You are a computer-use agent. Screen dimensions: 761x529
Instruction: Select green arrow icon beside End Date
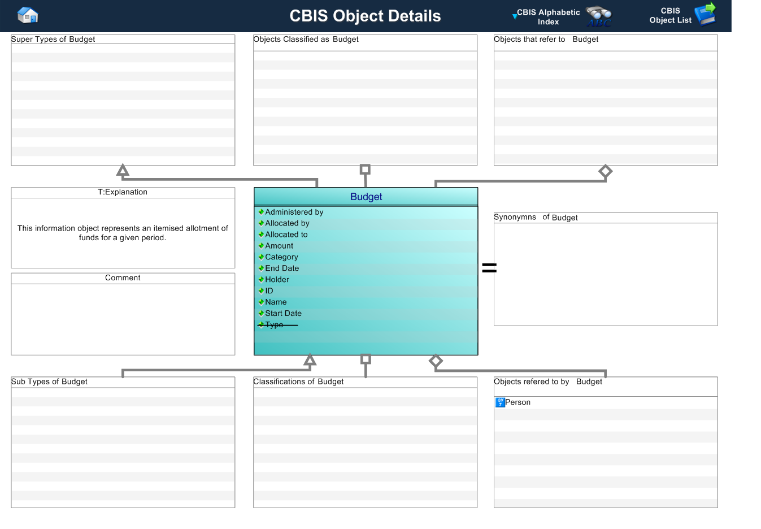pos(261,268)
